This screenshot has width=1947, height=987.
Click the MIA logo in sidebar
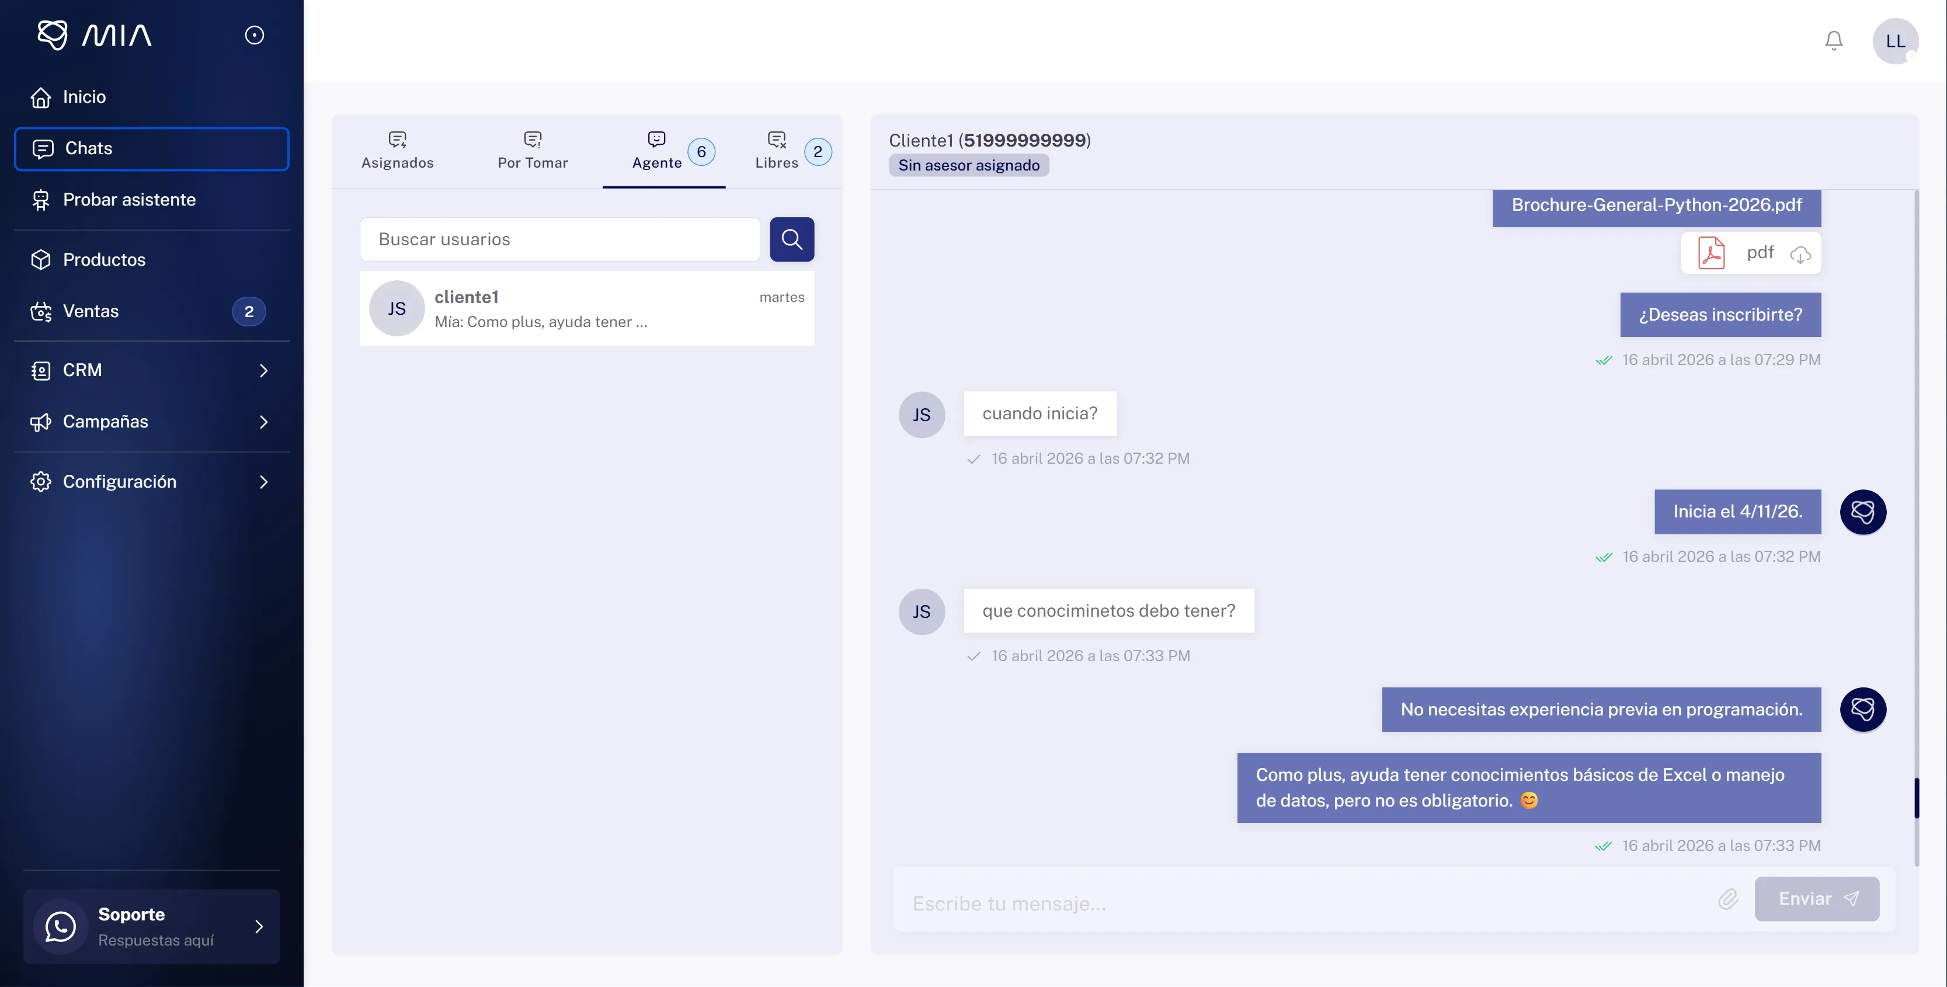click(95, 35)
